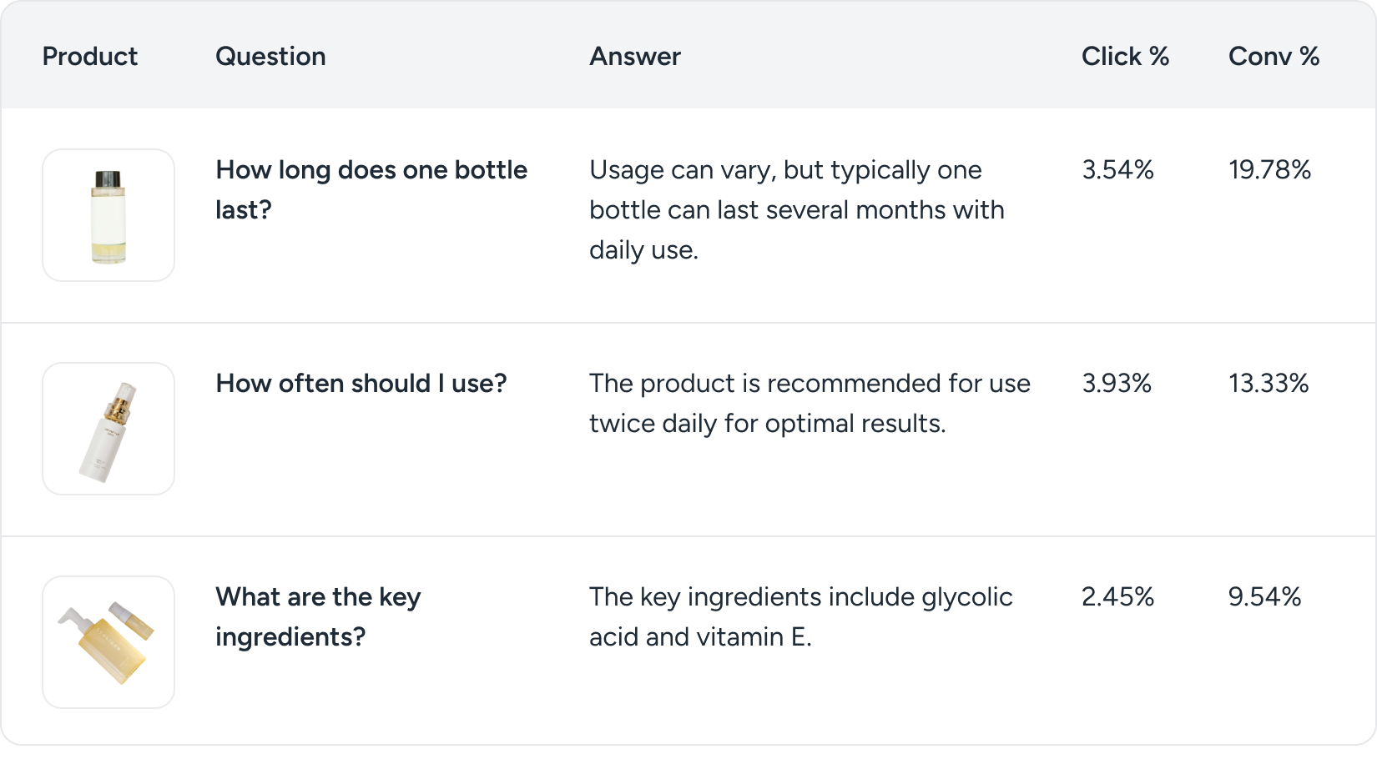Image resolution: width=1377 pixels, height=759 pixels.
Task: Click the 9.54% conversion value
Action: [x=1264, y=597]
